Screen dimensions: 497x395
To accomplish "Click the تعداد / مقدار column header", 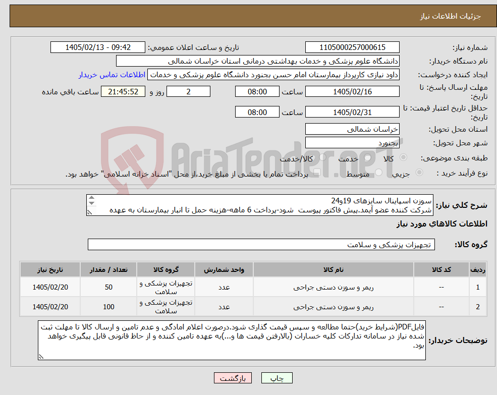I will coord(108,269).
